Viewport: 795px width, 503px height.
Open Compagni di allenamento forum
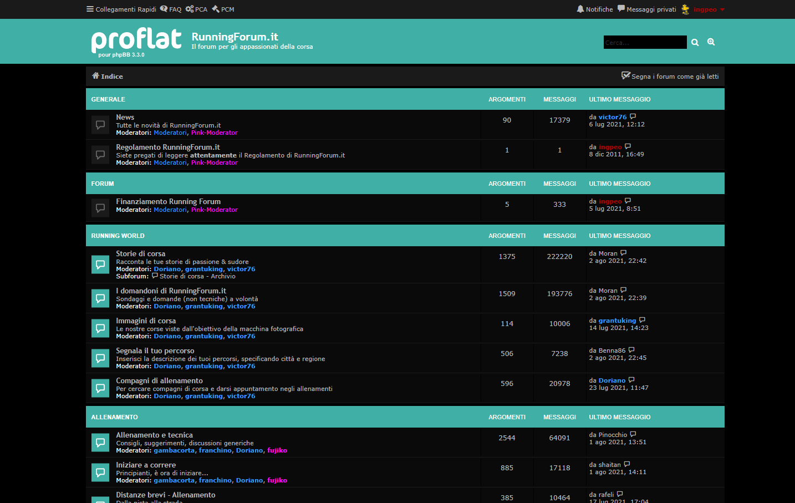click(x=160, y=380)
